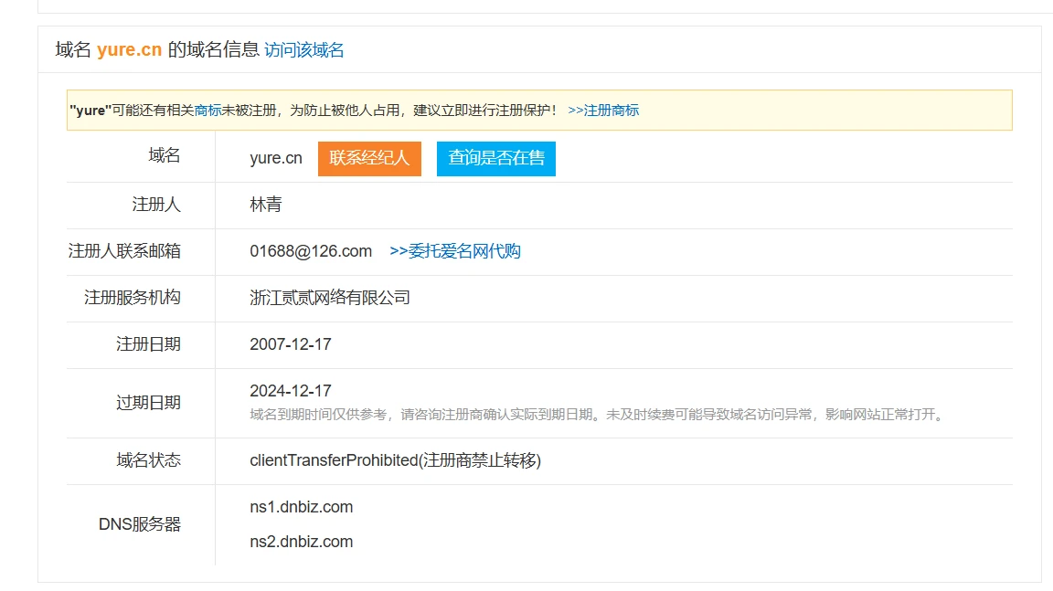Select the registrant name 林青
The height and width of the screenshot is (591, 1053).
[x=265, y=205]
